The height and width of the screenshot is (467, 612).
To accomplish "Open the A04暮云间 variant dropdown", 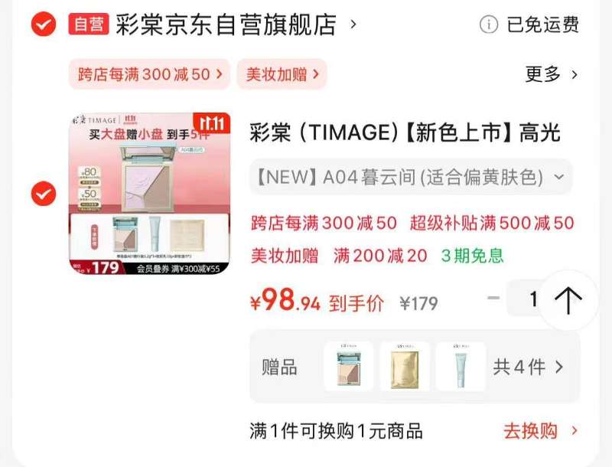I will (411, 178).
